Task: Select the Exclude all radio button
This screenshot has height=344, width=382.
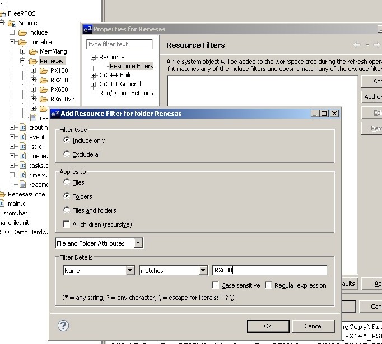Action: pos(67,154)
